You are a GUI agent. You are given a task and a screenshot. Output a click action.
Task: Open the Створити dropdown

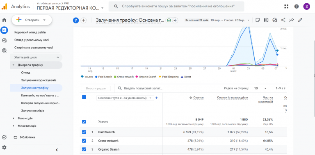(x=32, y=20)
